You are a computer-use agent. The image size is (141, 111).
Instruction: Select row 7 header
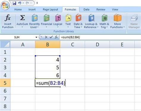point(5,98)
